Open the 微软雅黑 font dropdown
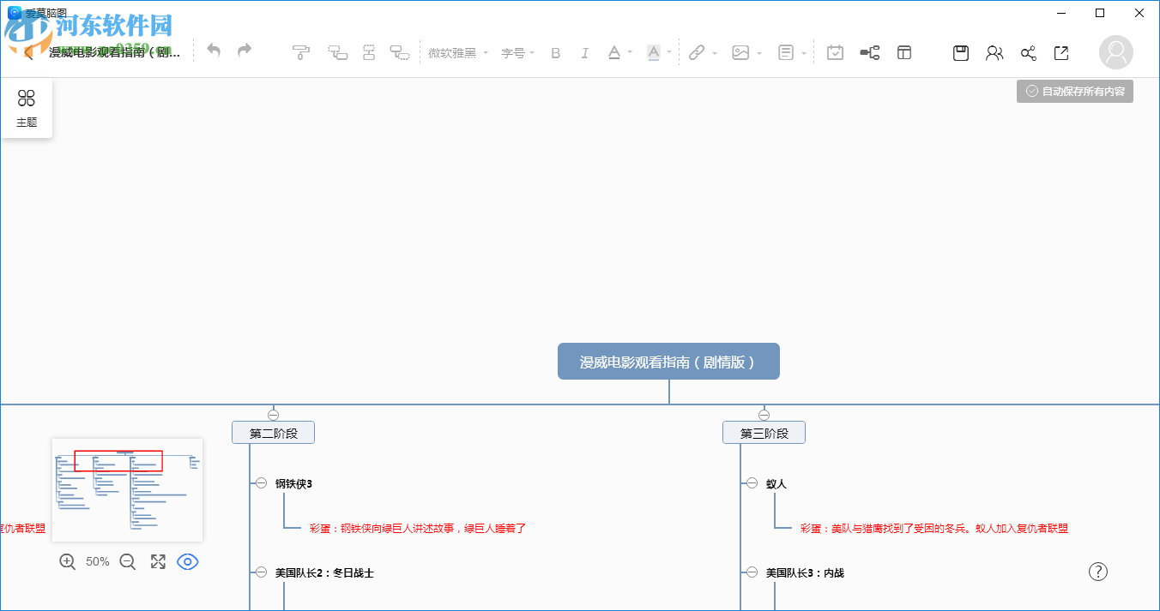This screenshot has width=1160, height=611. point(458,53)
